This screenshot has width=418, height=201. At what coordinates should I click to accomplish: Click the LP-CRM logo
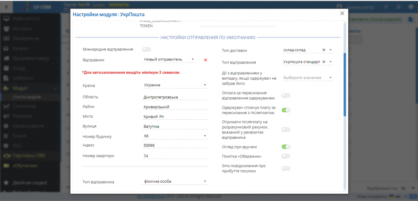tap(37, 7)
